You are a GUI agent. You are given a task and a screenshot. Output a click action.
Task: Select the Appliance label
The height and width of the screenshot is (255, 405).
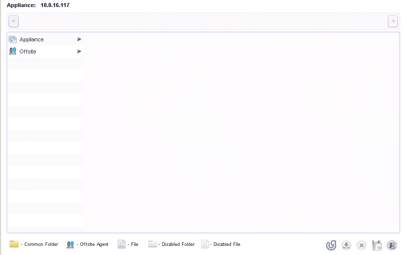31,39
